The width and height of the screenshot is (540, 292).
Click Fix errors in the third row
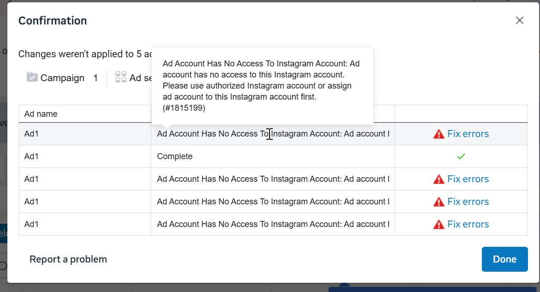pyautogui.click(x=468, y=179)
